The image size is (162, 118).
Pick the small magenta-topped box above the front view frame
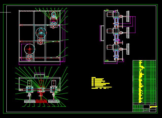pos(40,75)
